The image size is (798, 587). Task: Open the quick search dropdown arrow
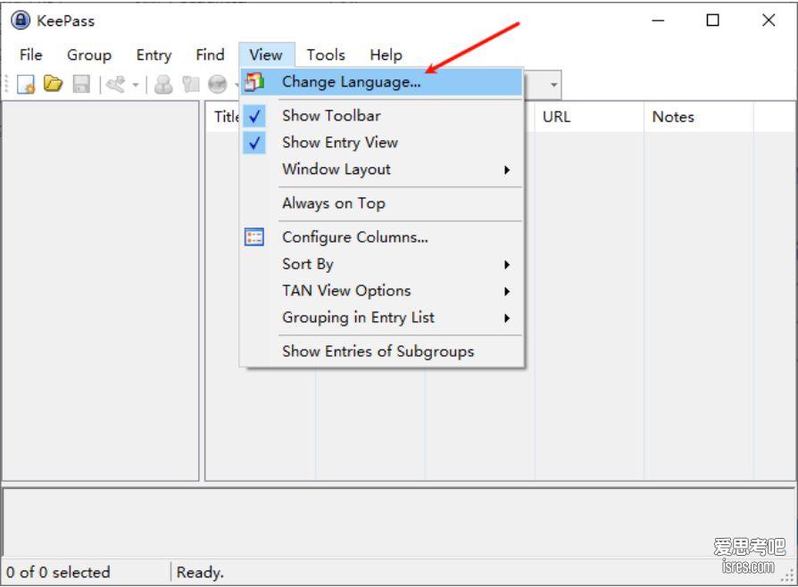[x=553, y=85]
